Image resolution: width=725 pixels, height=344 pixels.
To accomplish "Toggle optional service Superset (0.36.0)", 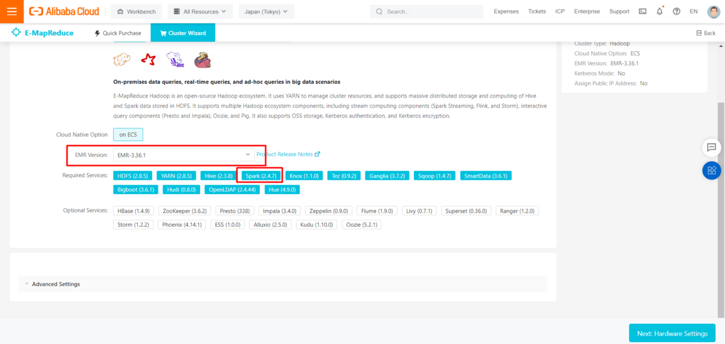I will (466, 211).
